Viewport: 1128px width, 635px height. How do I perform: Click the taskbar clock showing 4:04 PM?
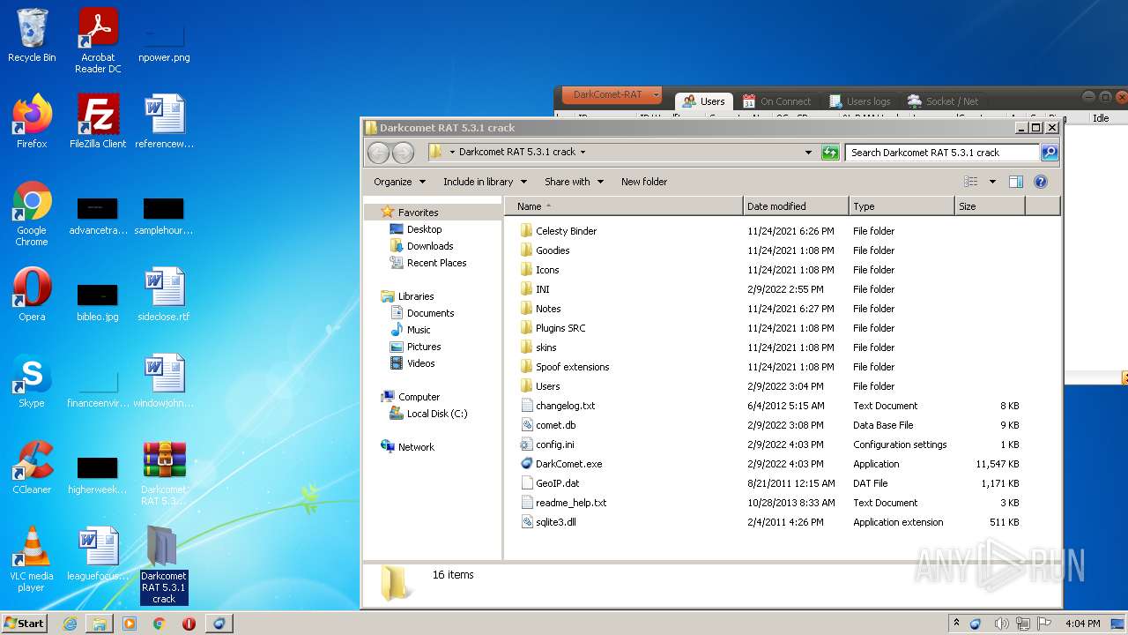(x=1082, y=624)
